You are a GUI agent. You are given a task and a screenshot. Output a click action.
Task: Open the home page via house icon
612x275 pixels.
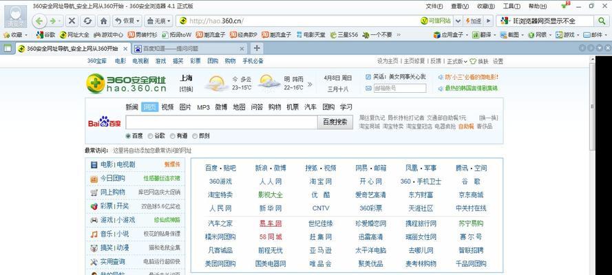pyautogui.click(x=104, y=21)
